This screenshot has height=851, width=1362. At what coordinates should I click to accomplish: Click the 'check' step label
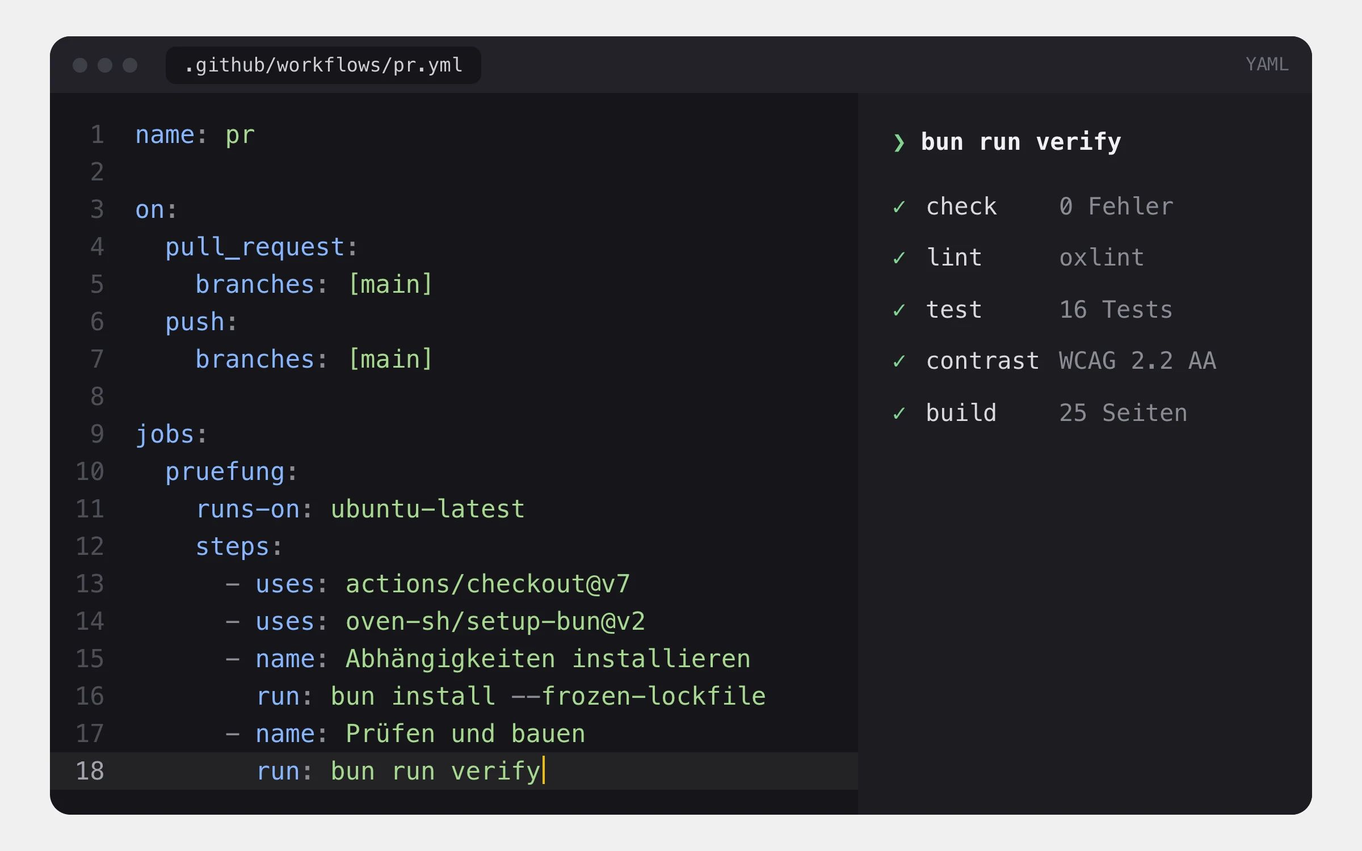click(x=961, y=207)
